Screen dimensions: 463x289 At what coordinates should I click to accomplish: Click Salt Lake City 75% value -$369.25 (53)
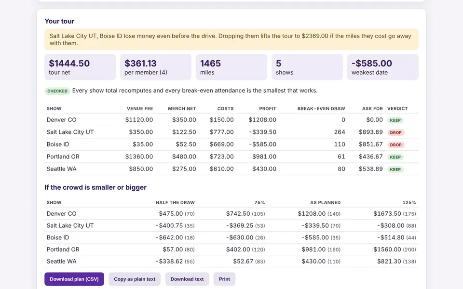245,225
